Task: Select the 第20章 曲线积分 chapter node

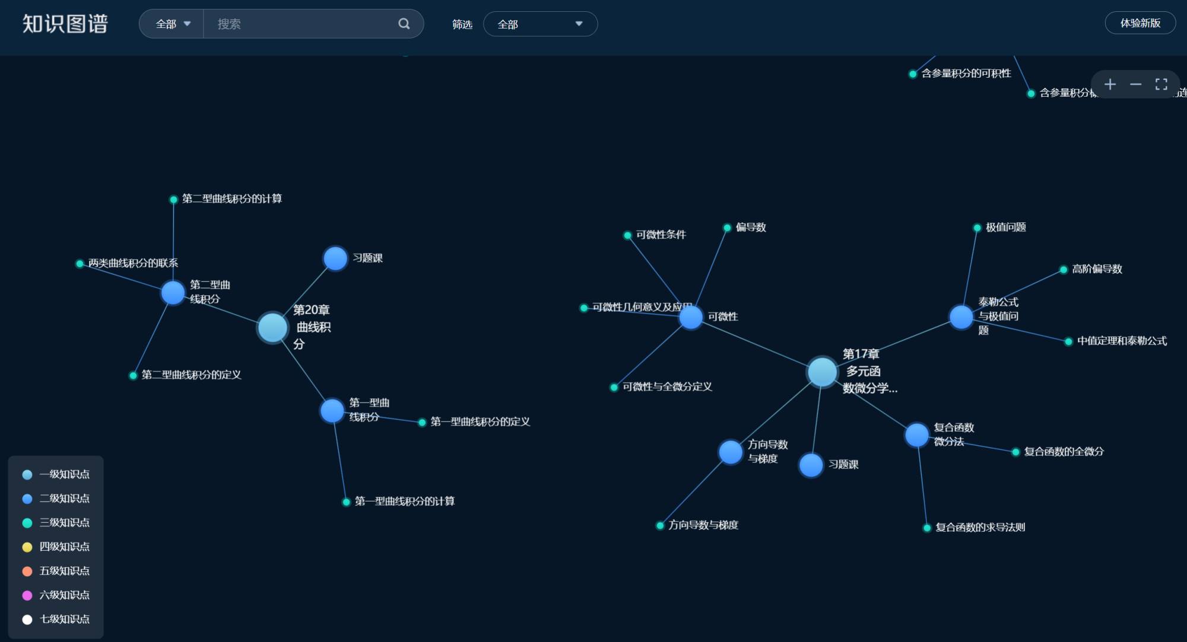Action: (x=272, y=327)
